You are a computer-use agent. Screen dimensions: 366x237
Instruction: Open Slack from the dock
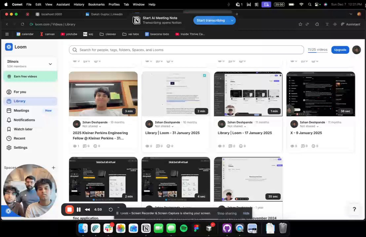[x=108, y=228]
